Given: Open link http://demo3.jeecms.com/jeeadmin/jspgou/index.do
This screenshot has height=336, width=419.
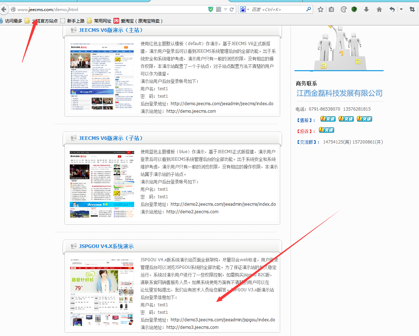Looking at the screenshot, I should (x=223, y=320).
